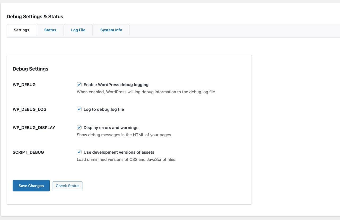Click the WP_DEBUG_LOG setting label
Viewport: 340px width, 220px height.
(x=29, y=109)
